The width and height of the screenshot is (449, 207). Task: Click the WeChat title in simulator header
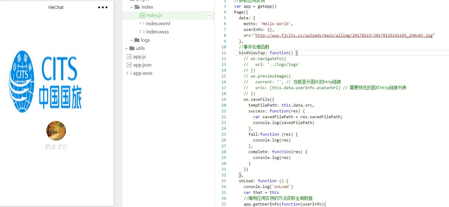56,7
